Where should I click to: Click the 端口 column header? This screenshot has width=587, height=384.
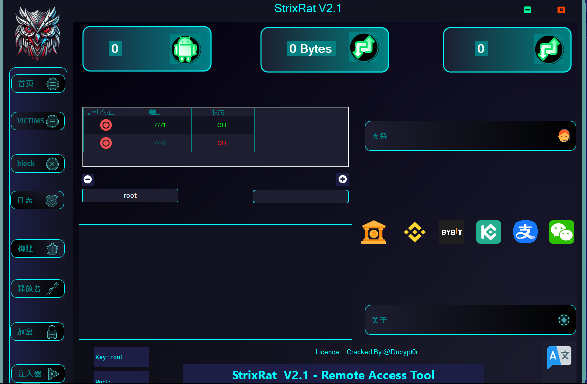(x=160, y=112)
